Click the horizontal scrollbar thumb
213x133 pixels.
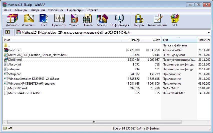(x=94, y=122)
